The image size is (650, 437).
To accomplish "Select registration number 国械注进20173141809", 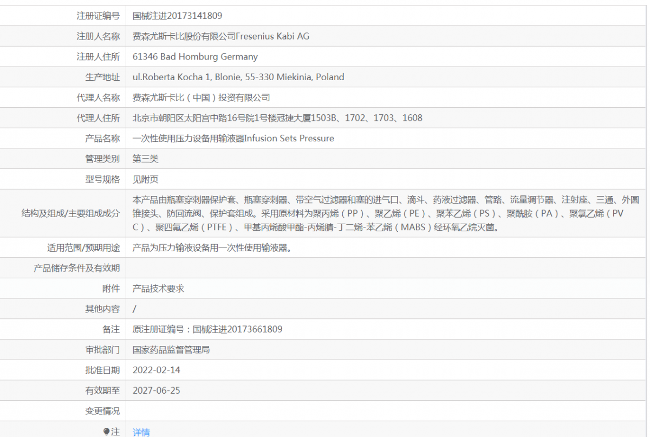I will pos(177,16).
